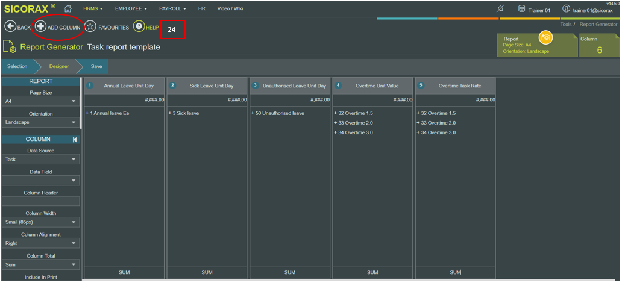Open the Data Source Task dropdown

(40, 160)
